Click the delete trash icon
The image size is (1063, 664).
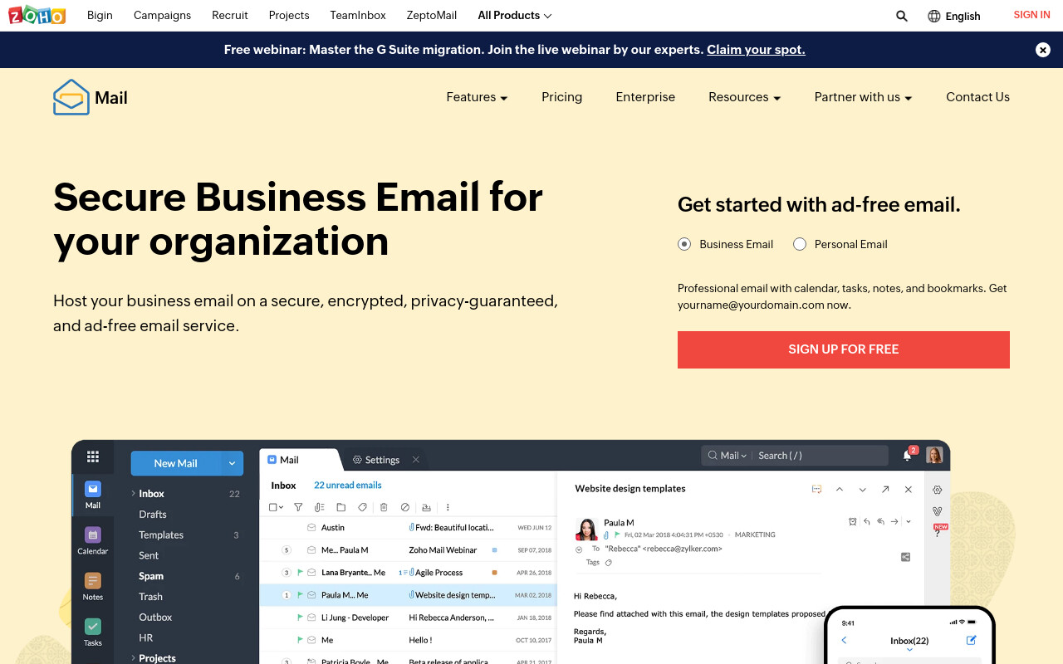click(384, 507)
